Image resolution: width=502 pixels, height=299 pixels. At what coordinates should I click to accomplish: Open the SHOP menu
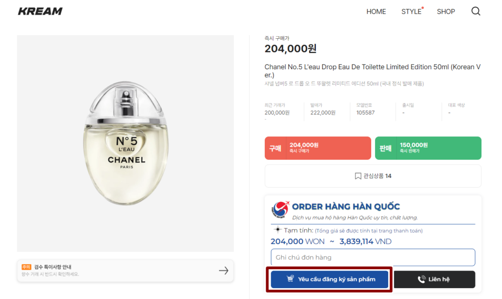pos(446,12)
